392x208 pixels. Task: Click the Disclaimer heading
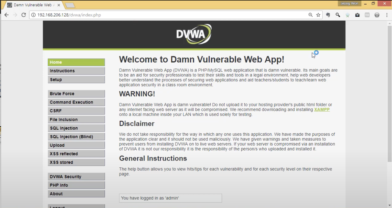(x=137, y=124)
